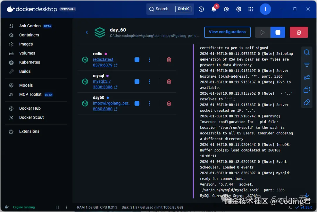This screenshot has width=317, height=212.
Task: Select the day60 container name
Action: [x=99, y=98]
